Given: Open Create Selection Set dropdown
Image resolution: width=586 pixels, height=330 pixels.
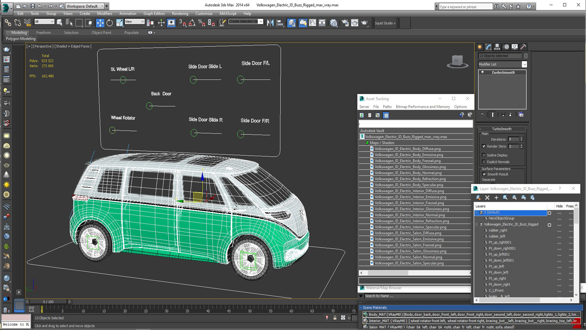Looking at the screenshot, I should [261, 21].
